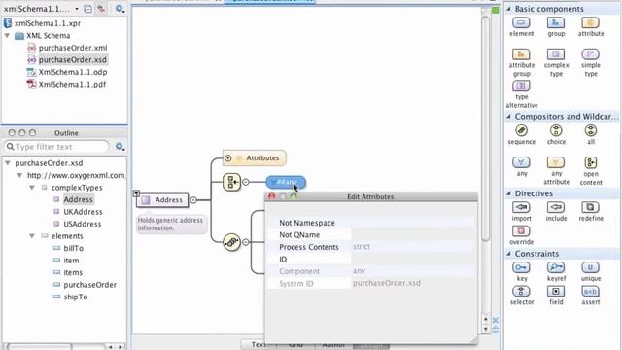The image size is (622, 350).
Task: Select the keyref constraint icon
Action: tap(556, 267)
